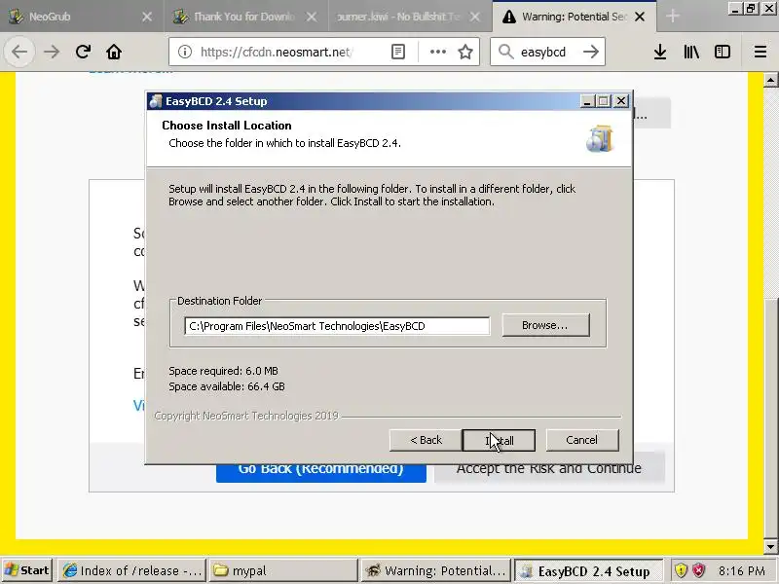Submit the easybcd search with the arrow

click(x=591, y=52)
